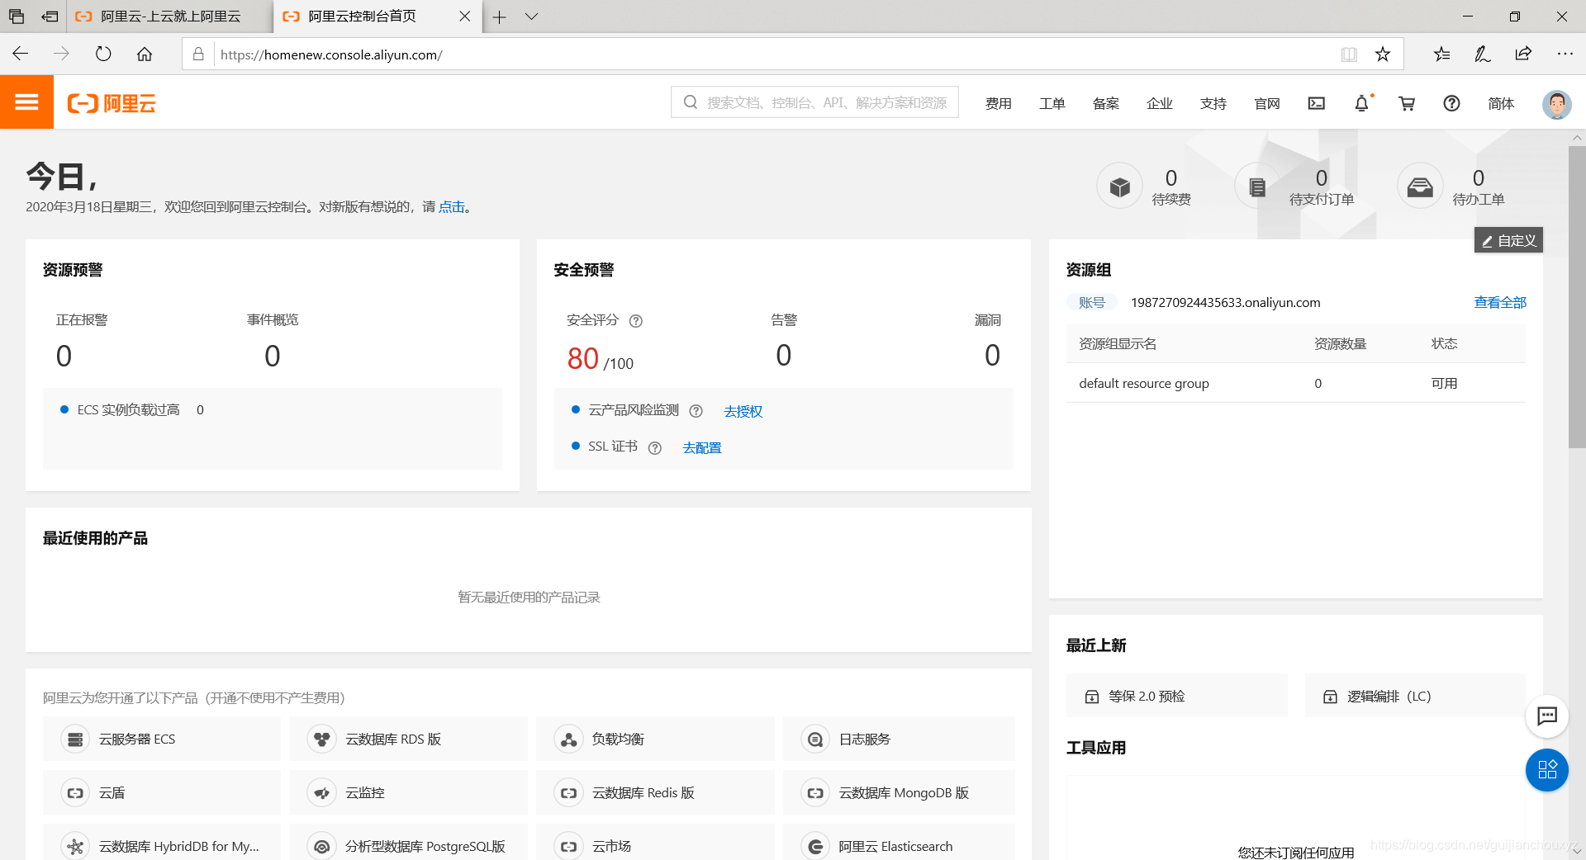1586x860 pixels.
Task: Open 云监控 product
Action: (409, 792)
